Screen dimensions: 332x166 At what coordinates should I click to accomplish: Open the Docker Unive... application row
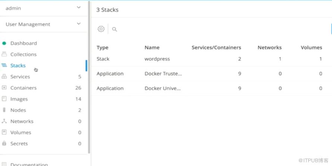[x=211, y=88]
